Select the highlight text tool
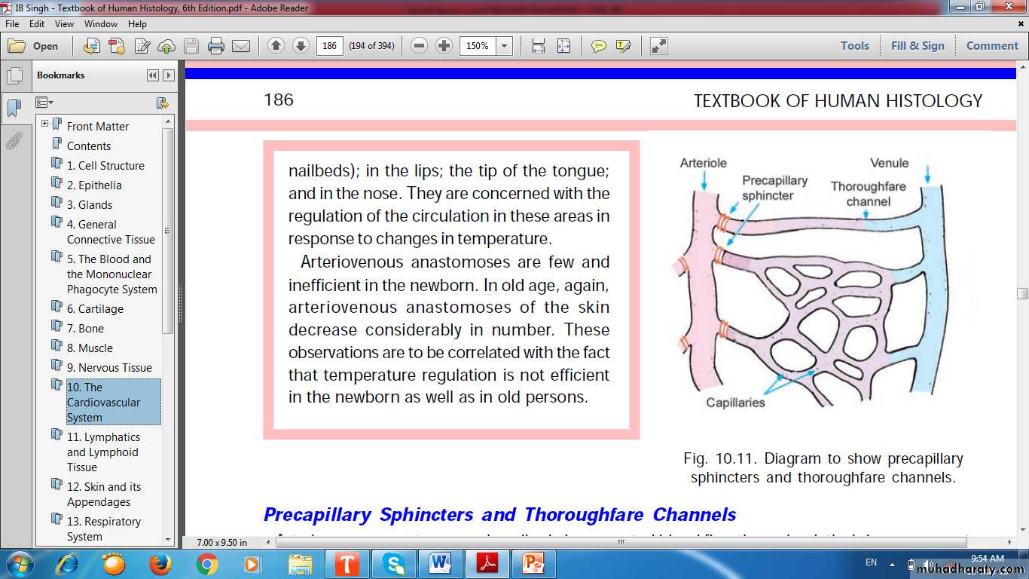Image resolution: width=1029 pixels, height=579 pixels. pos(623,46)
